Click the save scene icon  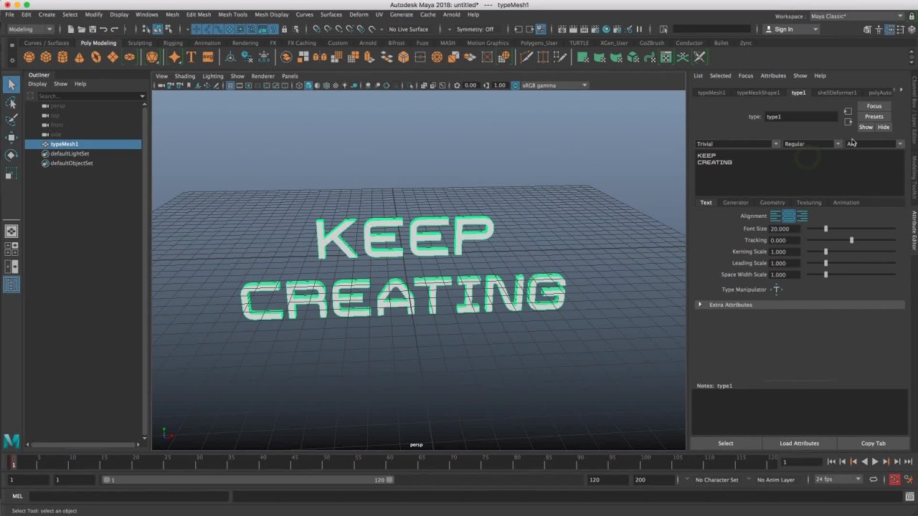click(93, 29)
